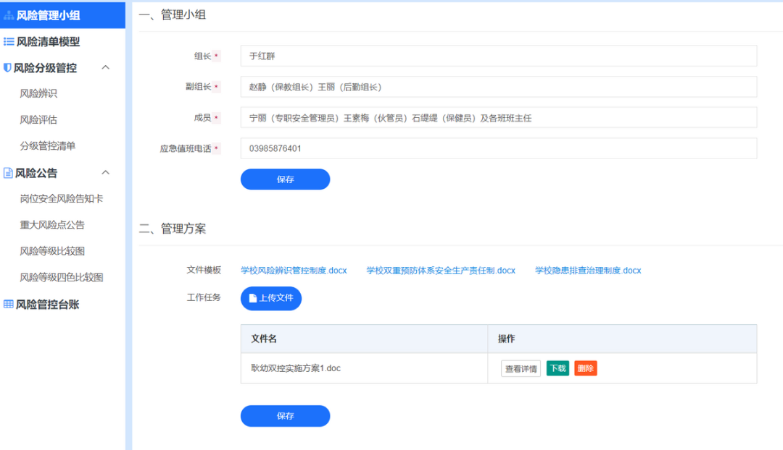This screenshot has width=783, height=450.
Task: Delete the uploaded 耿幼双控实施方案1.doc file
Action: point(585,368)
